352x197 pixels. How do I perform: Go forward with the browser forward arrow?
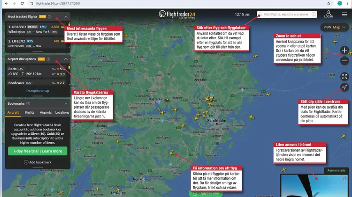click(14, 3)
